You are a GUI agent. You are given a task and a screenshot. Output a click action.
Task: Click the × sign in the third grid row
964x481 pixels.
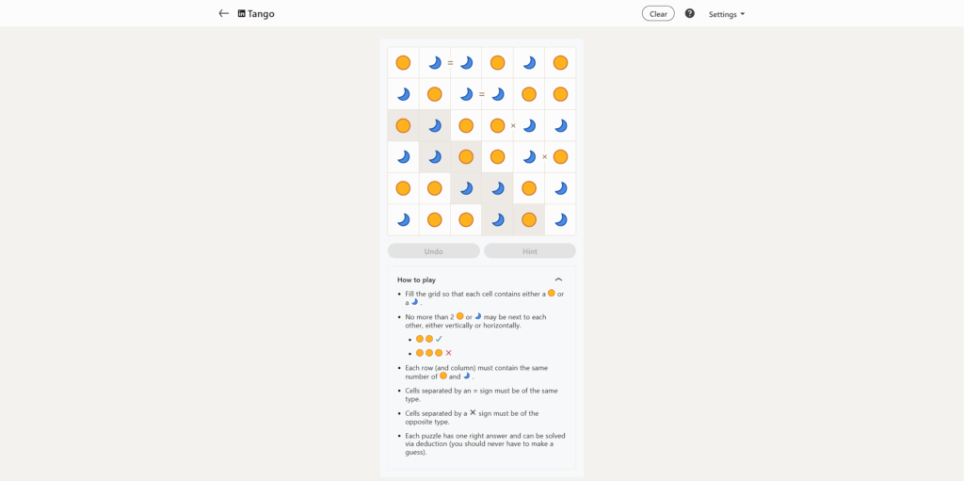tap(513, 125)
